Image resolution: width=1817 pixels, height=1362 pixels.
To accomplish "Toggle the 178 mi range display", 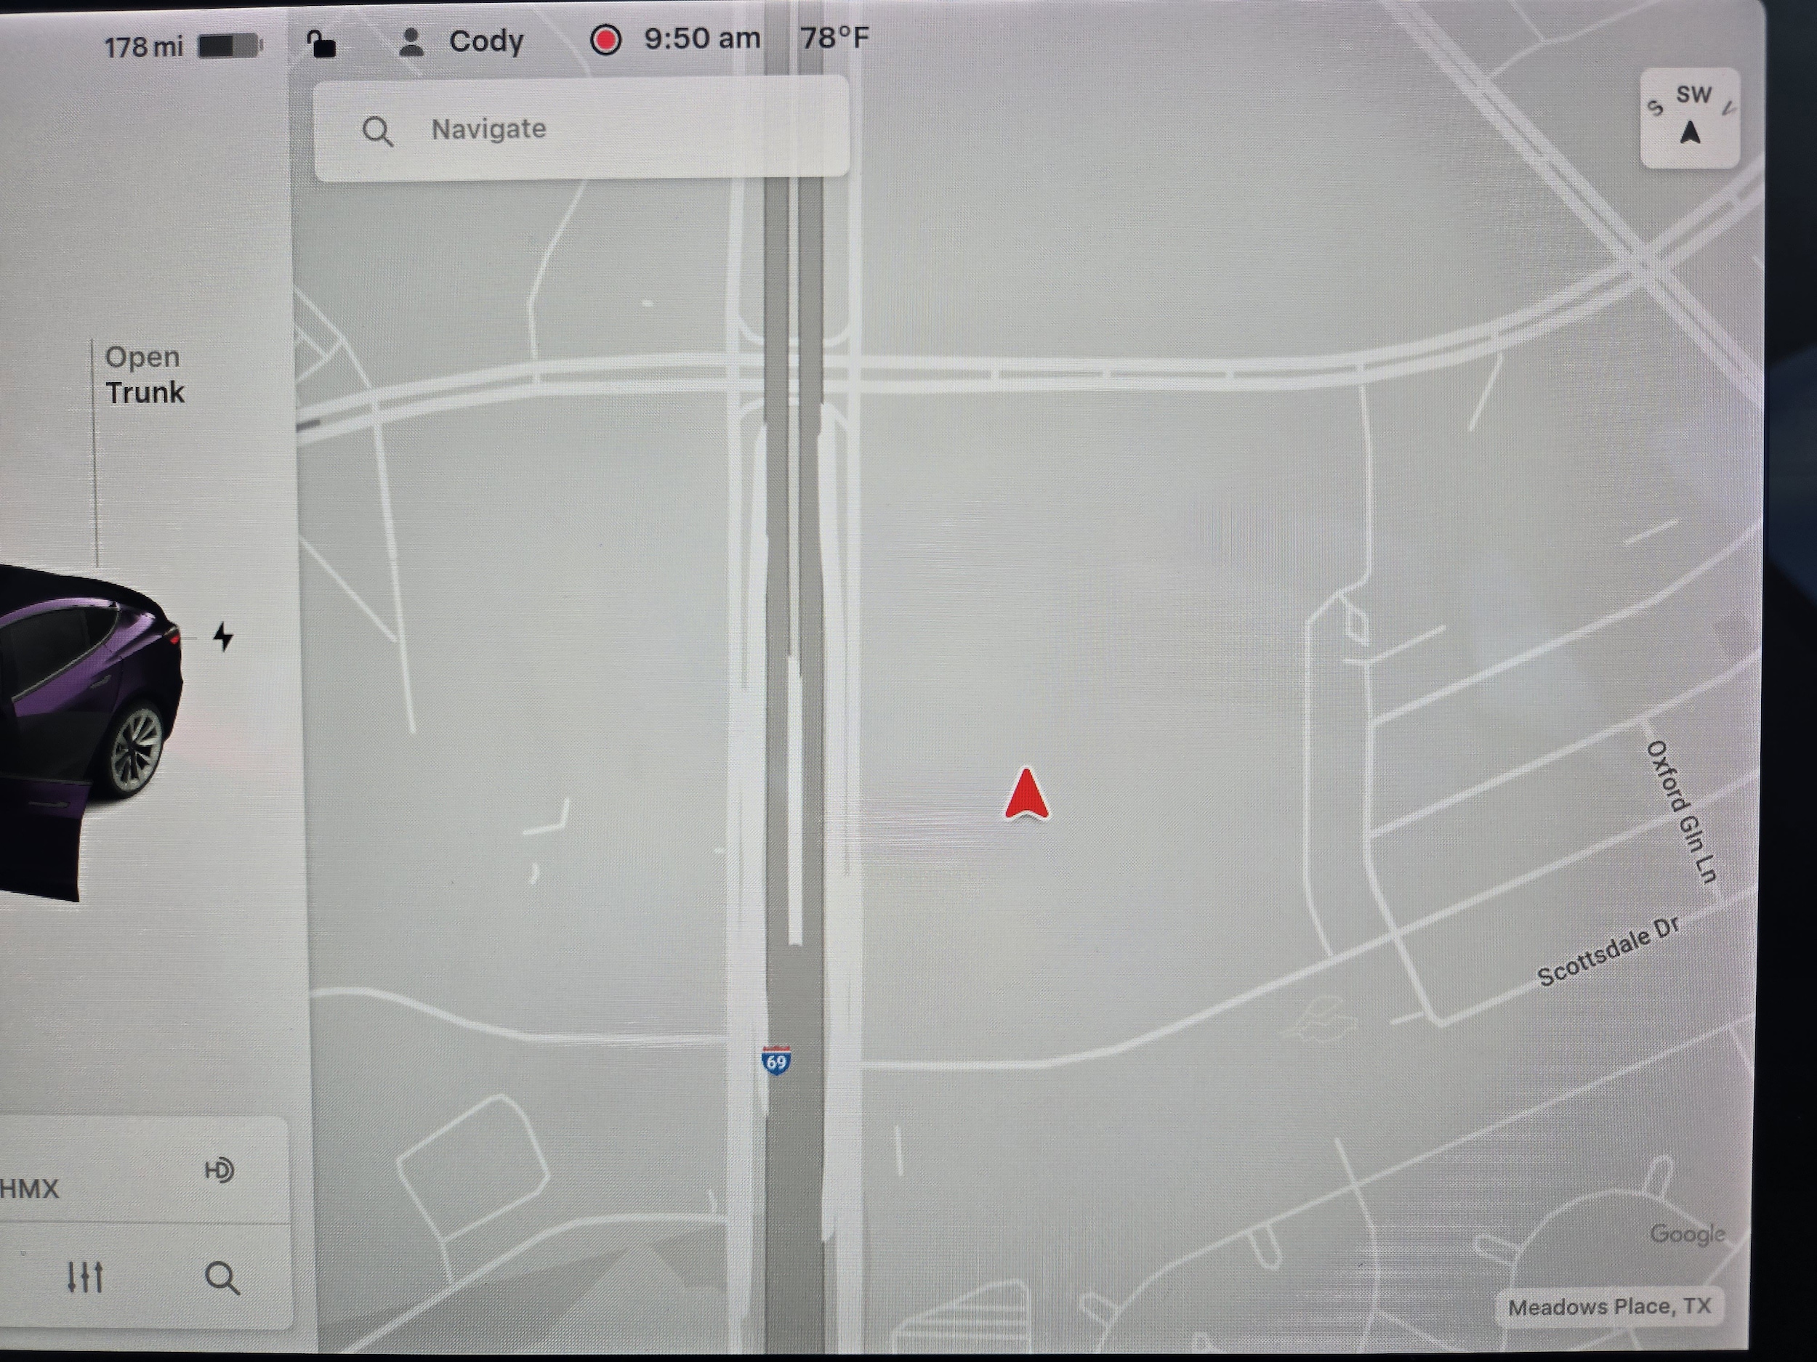I will 143,46.
